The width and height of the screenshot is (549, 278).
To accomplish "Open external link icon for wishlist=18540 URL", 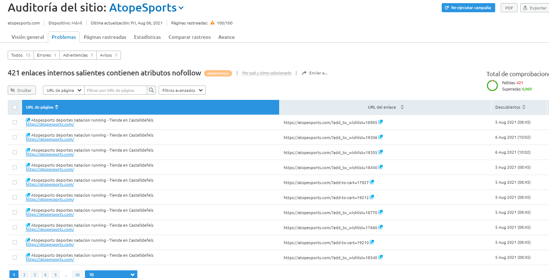I will [381, 257].
